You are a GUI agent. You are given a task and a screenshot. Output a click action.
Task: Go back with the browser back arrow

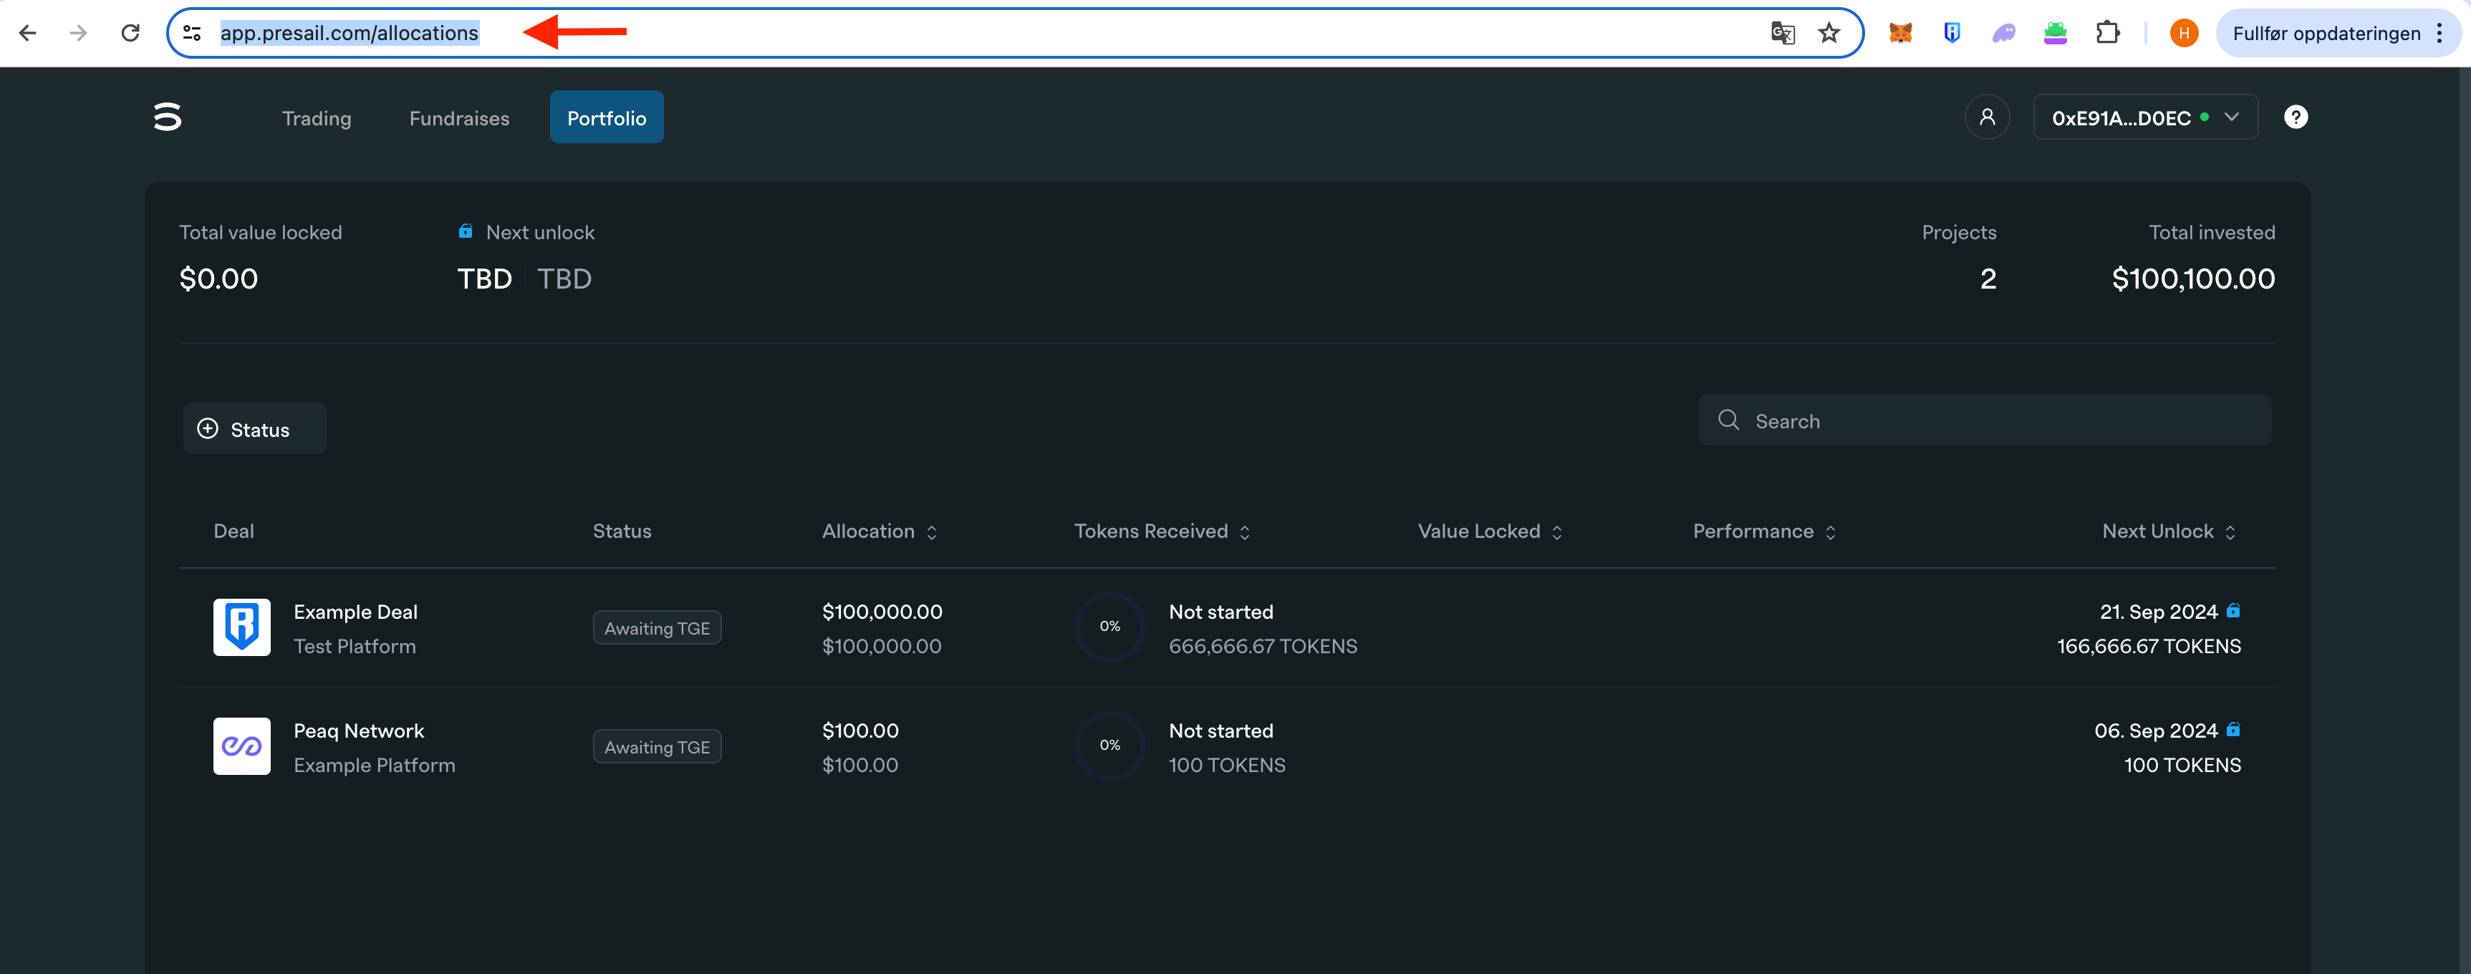click(28, 34)
